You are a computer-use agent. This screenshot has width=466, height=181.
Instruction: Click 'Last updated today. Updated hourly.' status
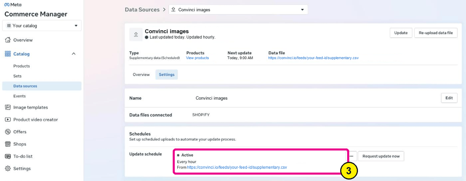pyautogui.click(x=182, y=37)
